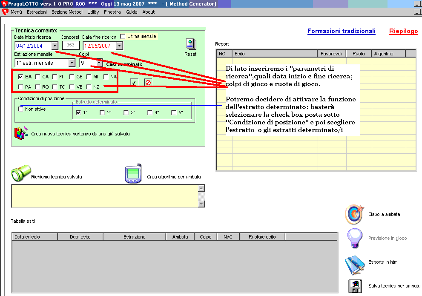Open the Estrazione mensile dropdown
Image resolution: width=422 pixels, height=296 pixels.
72,63
